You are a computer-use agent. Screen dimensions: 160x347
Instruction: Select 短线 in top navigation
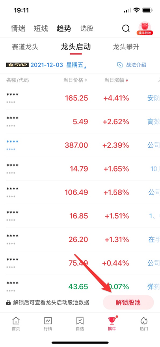(x=41, y=28)
